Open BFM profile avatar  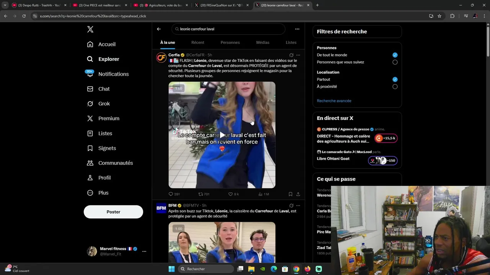point(161,208)
